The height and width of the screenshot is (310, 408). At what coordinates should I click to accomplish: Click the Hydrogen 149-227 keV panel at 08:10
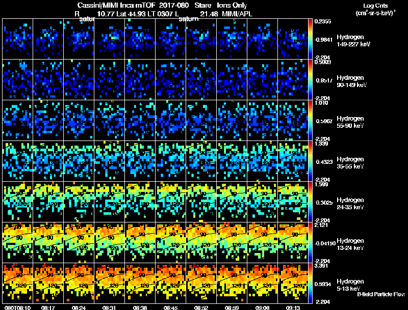click(18, 39)
